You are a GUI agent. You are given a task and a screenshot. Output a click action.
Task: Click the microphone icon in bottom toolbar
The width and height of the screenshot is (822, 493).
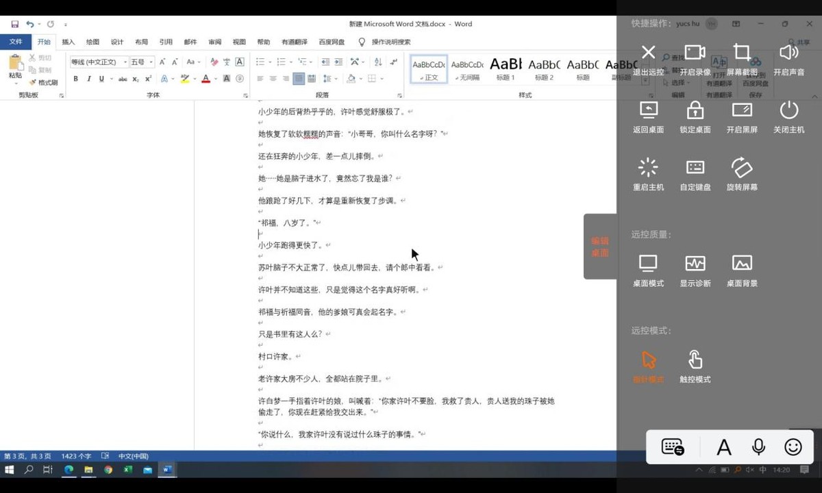(758, 447)
